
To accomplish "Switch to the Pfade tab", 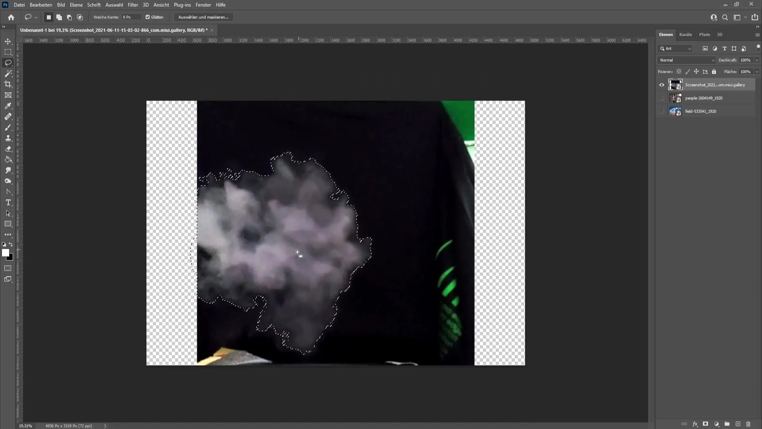I will (704, 35).
